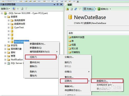
Task: Expand the NewDateBase database node
Action: 9,42
